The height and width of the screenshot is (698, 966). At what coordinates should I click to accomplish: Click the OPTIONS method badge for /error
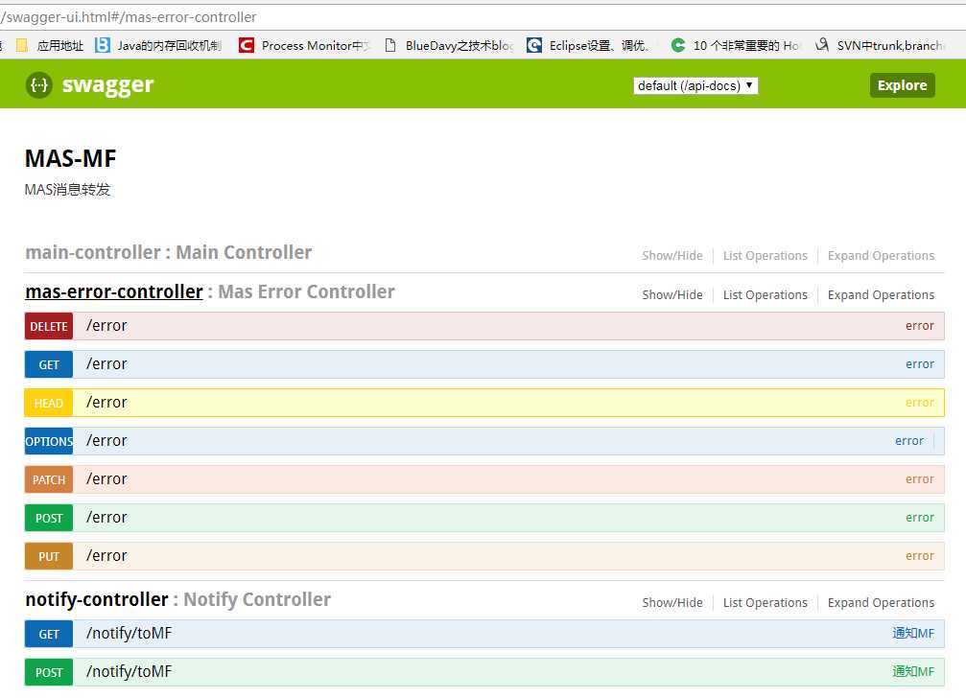[x=49, y=441]
